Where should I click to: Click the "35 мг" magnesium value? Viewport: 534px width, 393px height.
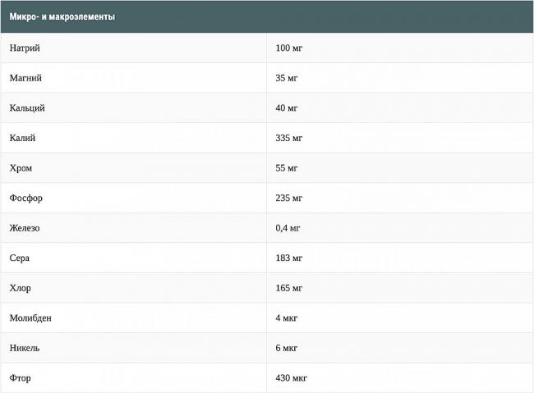pyautogui.click(x=287, y=78)
